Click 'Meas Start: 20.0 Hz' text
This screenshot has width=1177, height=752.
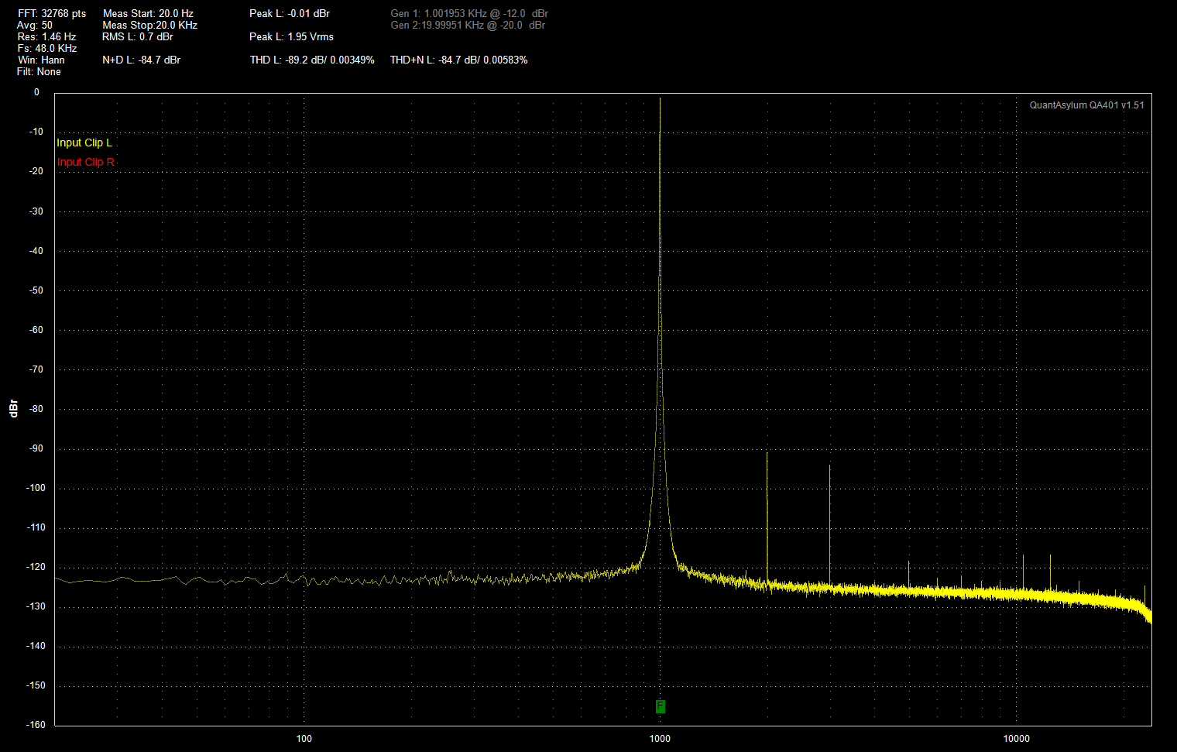click(x=148, y=14)
